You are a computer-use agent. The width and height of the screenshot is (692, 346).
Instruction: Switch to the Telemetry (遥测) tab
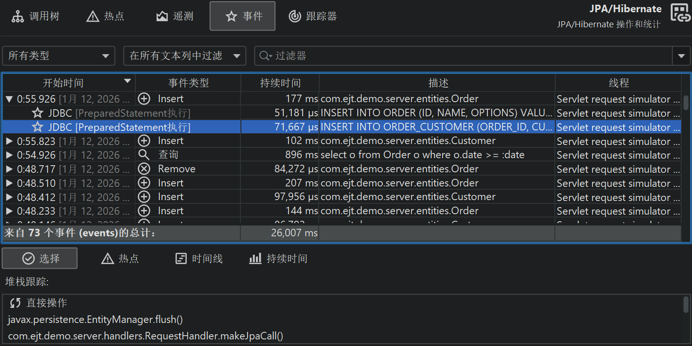pos(175,16)
